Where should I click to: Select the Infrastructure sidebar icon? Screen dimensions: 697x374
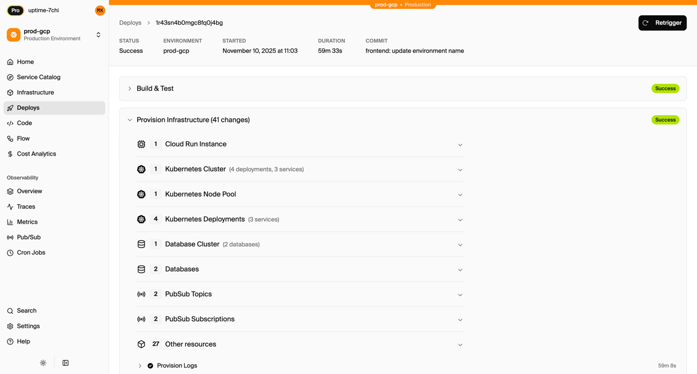click(x=9, y=92)
